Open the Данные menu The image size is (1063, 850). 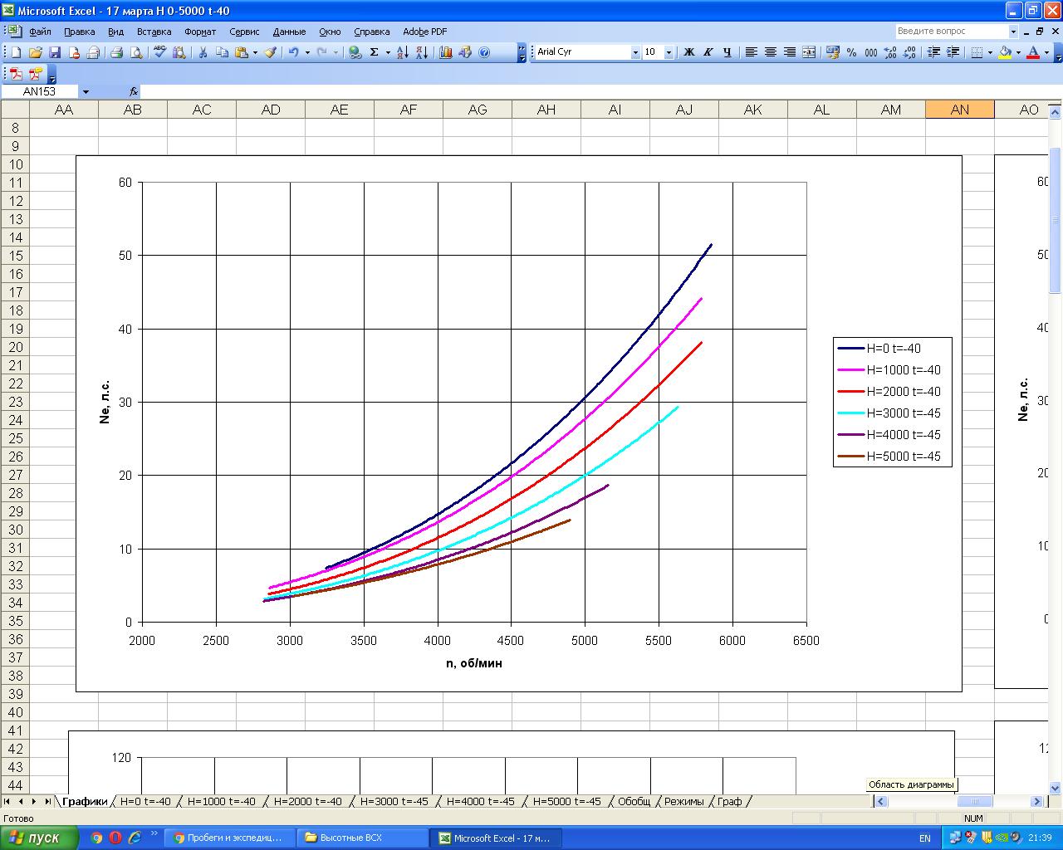[289, 32]
